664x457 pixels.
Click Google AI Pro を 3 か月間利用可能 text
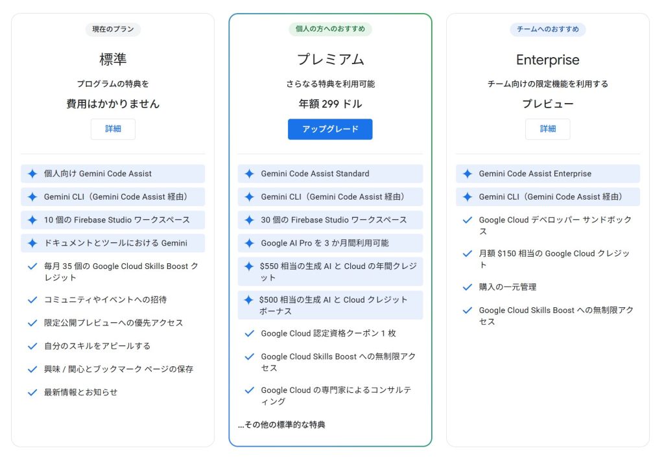point(325,243)
